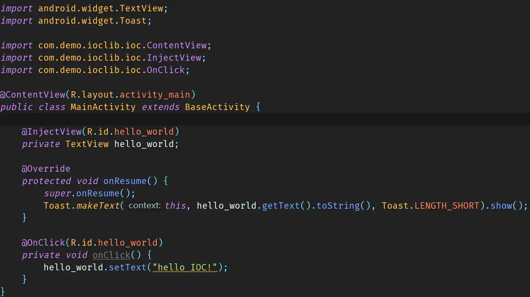The width and height of the screenshot is (530, 297).
Task: Click activity_main in the R.layout reference
Action: tap(155, 95)
